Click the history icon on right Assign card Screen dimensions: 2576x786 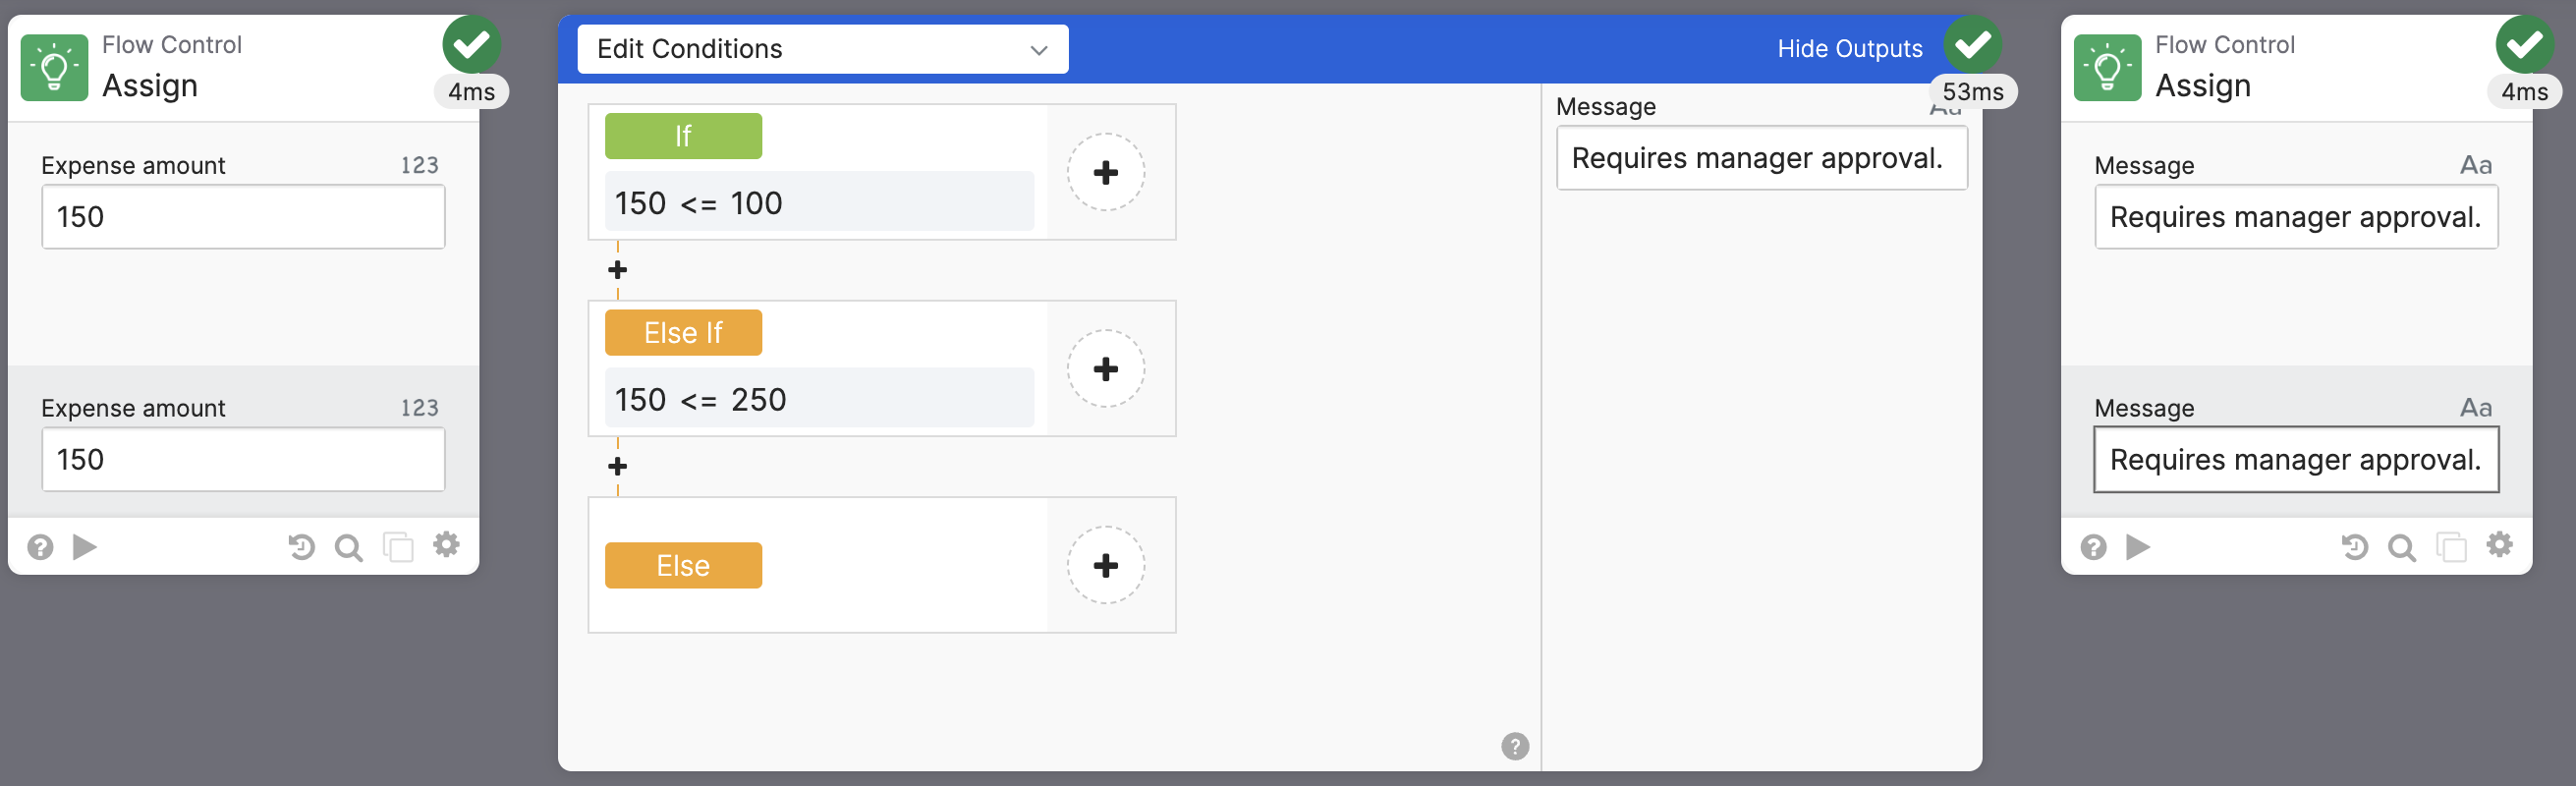point(2354,547)
